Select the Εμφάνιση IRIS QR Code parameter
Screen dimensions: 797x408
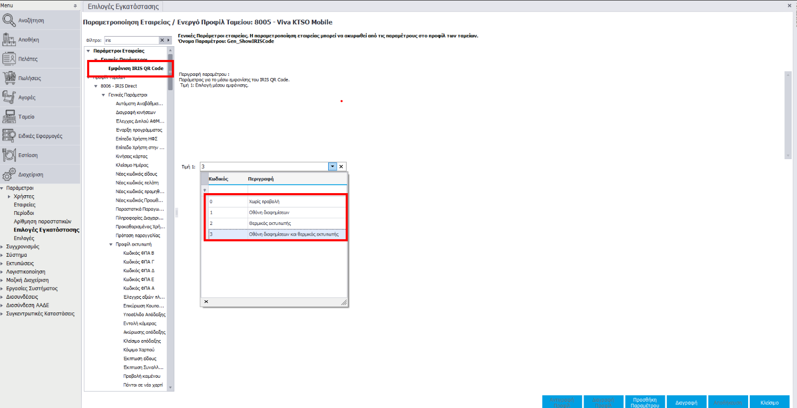[132, 68]
